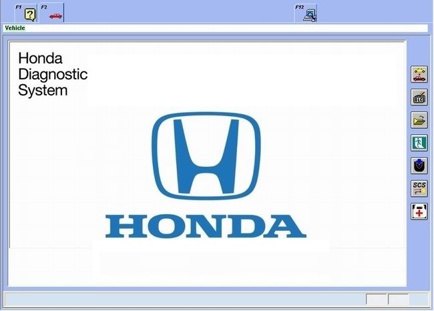Click the F12 computer diagnostic icon
The image size is (434, 311).
coord(306,13)
